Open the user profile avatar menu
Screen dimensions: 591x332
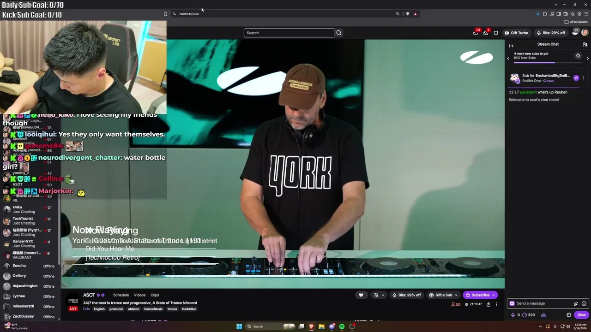coord(585,33)
